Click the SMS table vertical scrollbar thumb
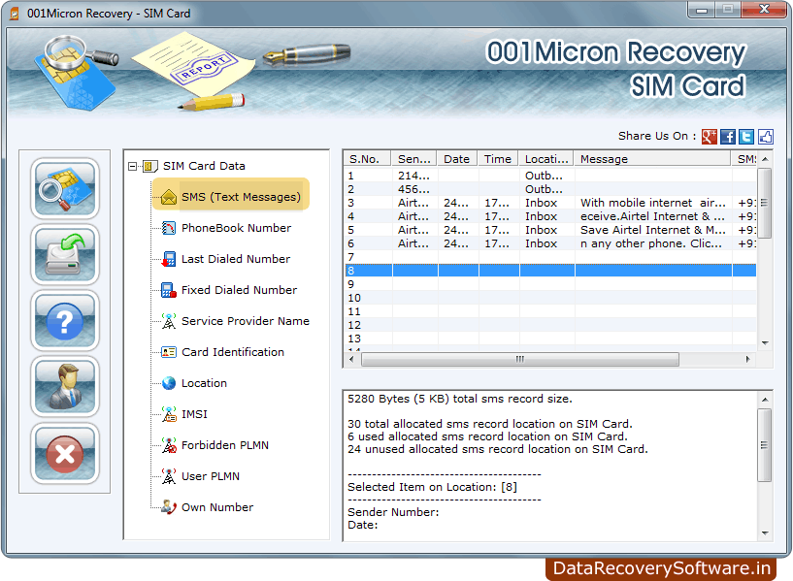This screenshot has width=793, height=581. click(x=765, y=203)
